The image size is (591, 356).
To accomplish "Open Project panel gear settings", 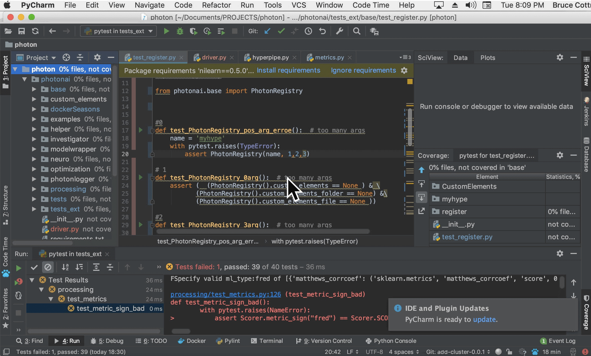I will 97,58.
